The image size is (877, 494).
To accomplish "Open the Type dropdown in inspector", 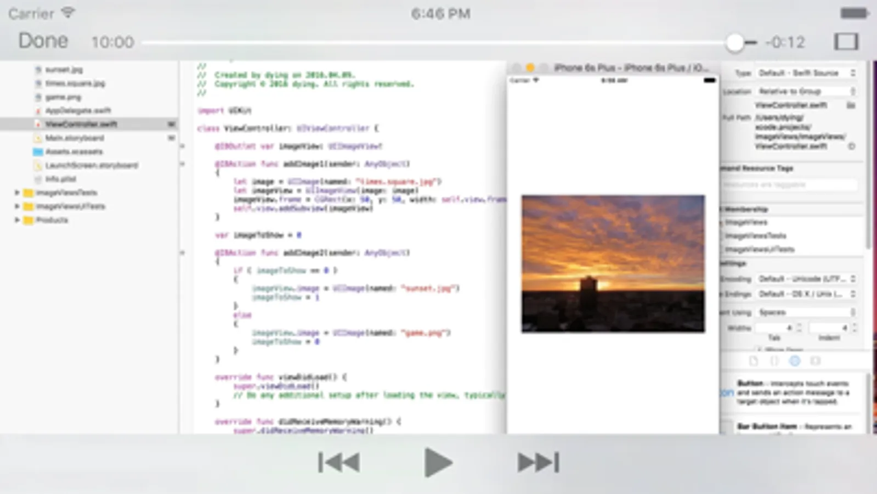I will (x=807, y=73).
